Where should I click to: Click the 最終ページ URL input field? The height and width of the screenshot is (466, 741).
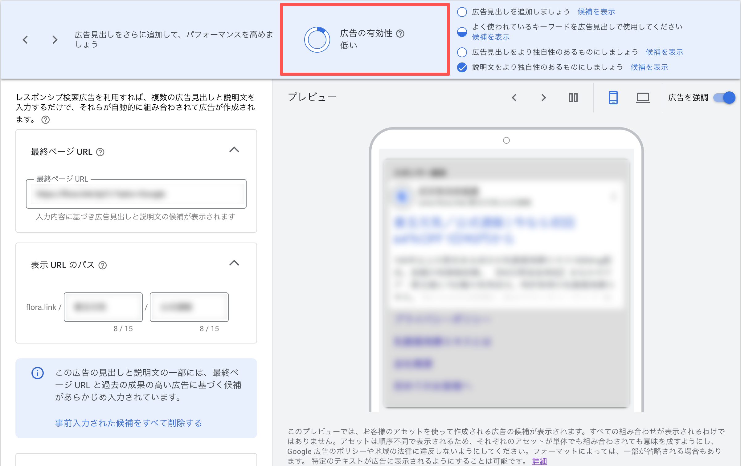136,194
